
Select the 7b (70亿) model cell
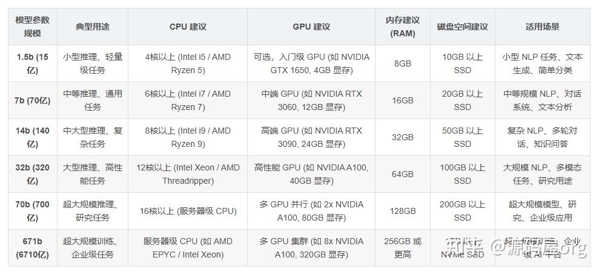tap(33, 100)
